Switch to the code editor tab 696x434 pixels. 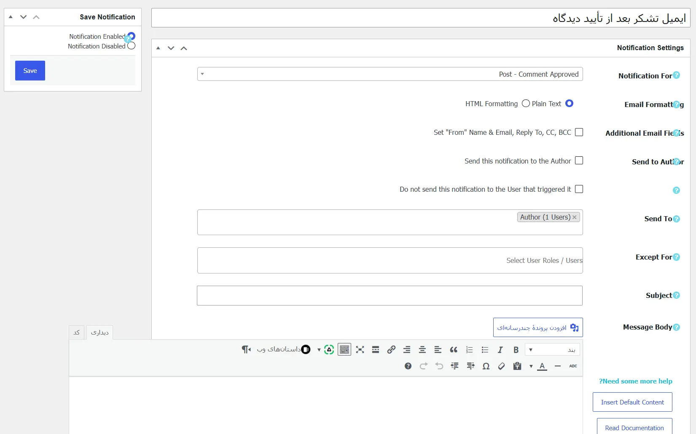(x=77, y=332)
